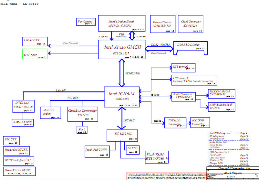
Task: Click the USB conn x2 Option sub board block
Action: 194,80
